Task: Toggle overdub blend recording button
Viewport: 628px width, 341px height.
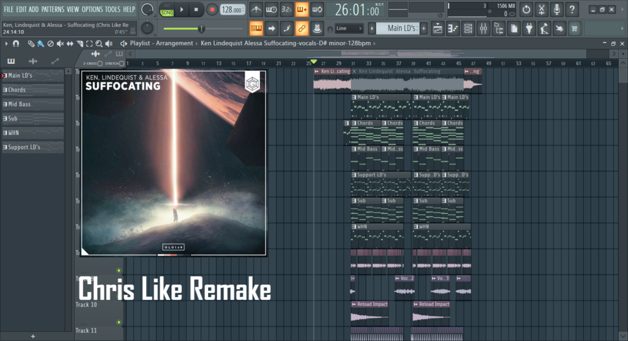Action: (302, 9)
